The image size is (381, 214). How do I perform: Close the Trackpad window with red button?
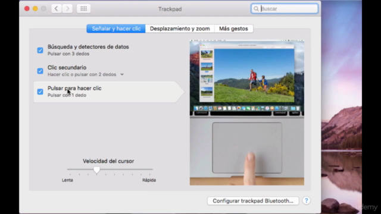[27, 9]
